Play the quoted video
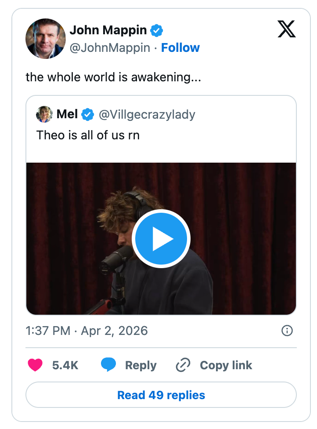The height and width of the screenshot is (429, 317). (161, 239)
